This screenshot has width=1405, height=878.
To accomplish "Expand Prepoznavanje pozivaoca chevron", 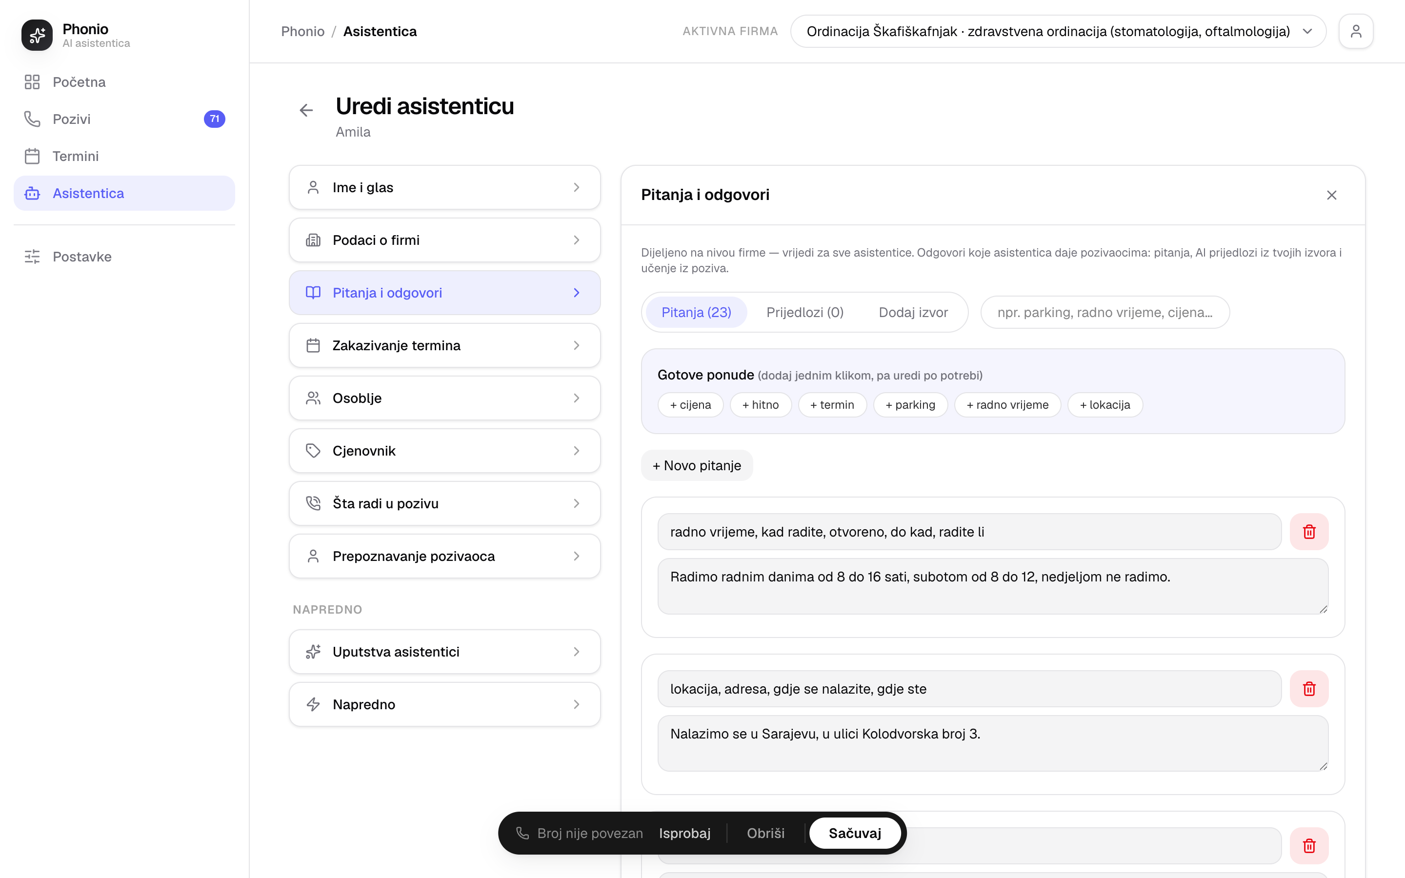I will [x=577, y=556].
